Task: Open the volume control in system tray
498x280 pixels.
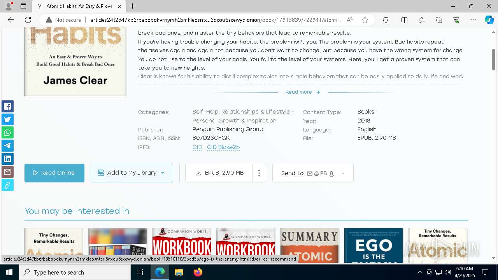Action: coord(448,272)
